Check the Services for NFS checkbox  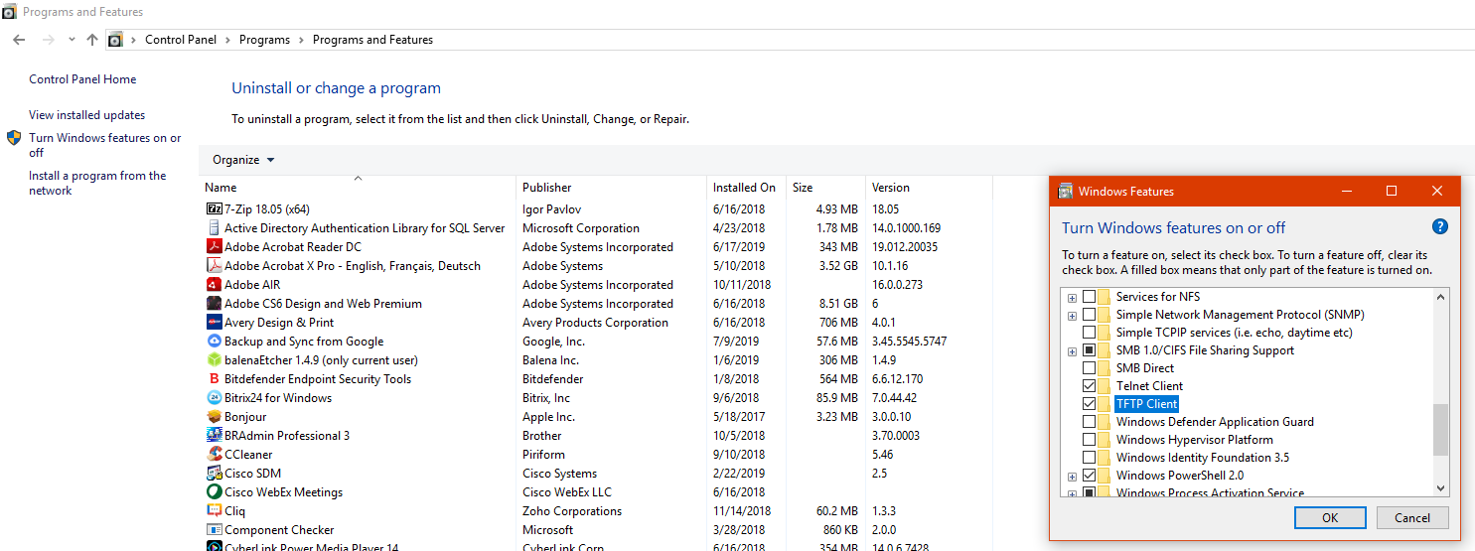pos(1090,297)
